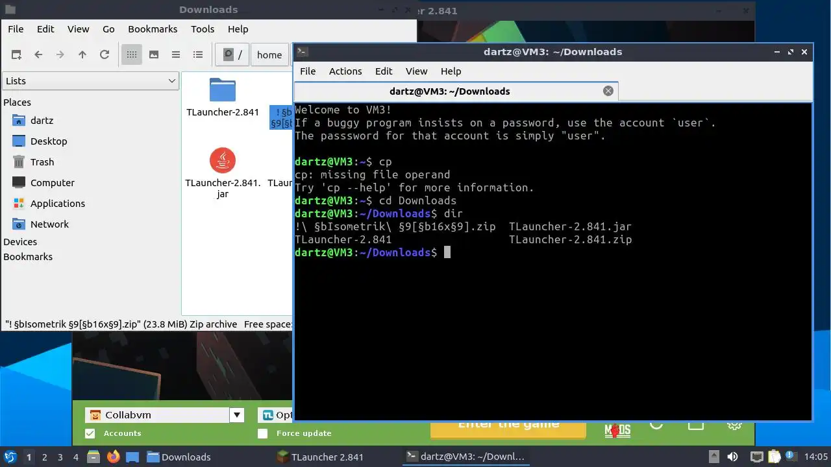Switch to workspace 3
This screenshot has width=831, height=467.
click(x=60, y=457)
